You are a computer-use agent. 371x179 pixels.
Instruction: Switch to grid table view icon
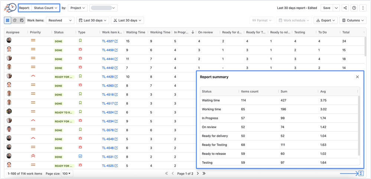tap(7, 20)
